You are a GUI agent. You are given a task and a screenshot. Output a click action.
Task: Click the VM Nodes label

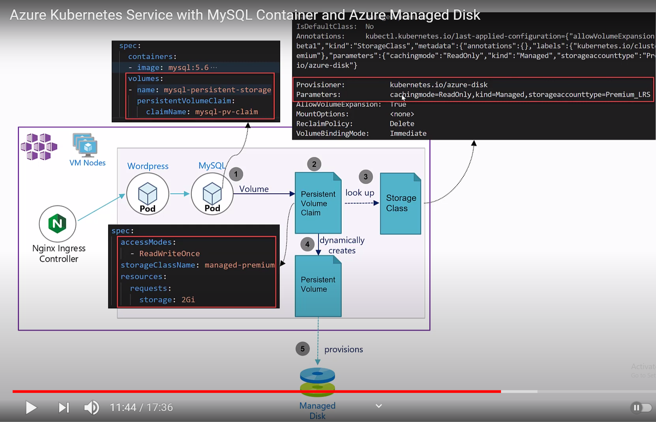point(88,163)
